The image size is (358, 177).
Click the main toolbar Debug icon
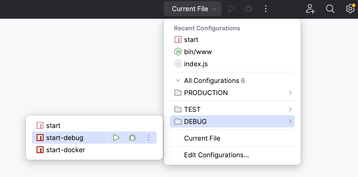point(248,8)
